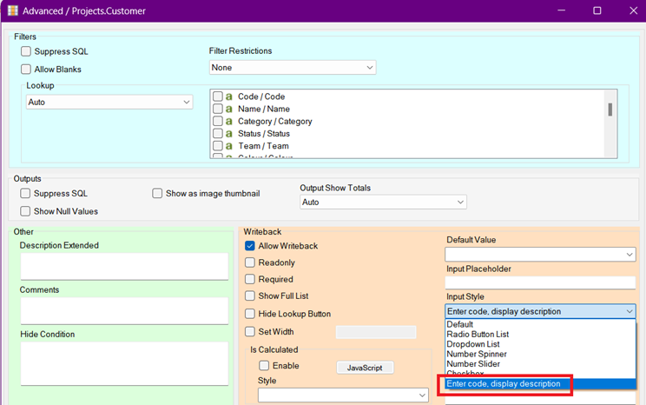Screen dimensions: 646x405
Task: Click the 'a' icon beside Name / Name
Action: (228, 109)
